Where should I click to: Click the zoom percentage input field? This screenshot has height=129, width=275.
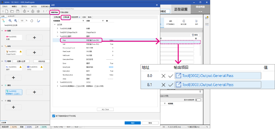click(x=22, y=21)
